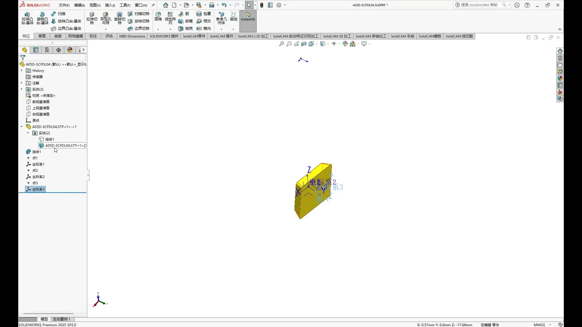Click the traffic light rebuild icon
This screenshot has width=582, height=327.
(x=262, y=5)
